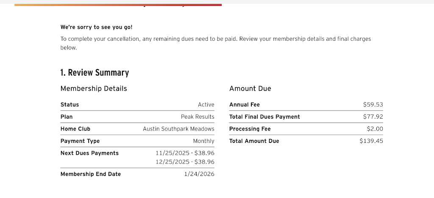Viewport: 434px width, 198px height.
Task: Click the Monthly payment type value
Action: (x=203, y=141)
